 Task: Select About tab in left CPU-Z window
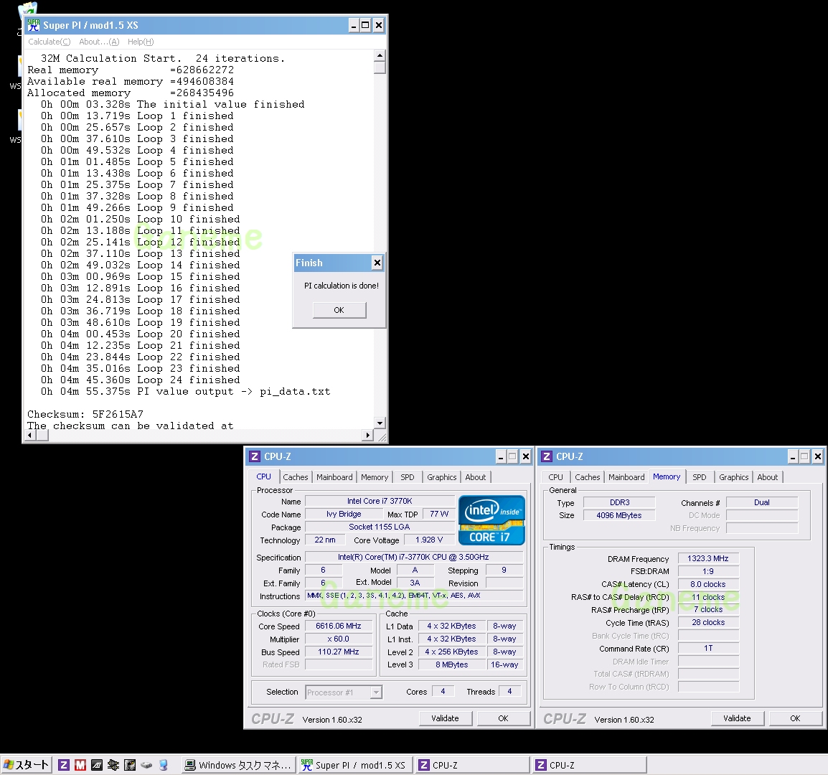(x=475, y=477)
